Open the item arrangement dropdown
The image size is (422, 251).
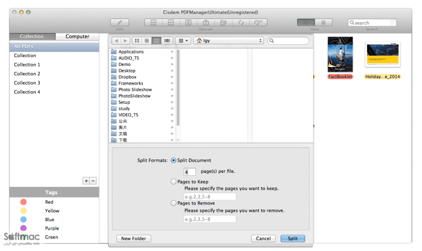(x=183, y=40)
